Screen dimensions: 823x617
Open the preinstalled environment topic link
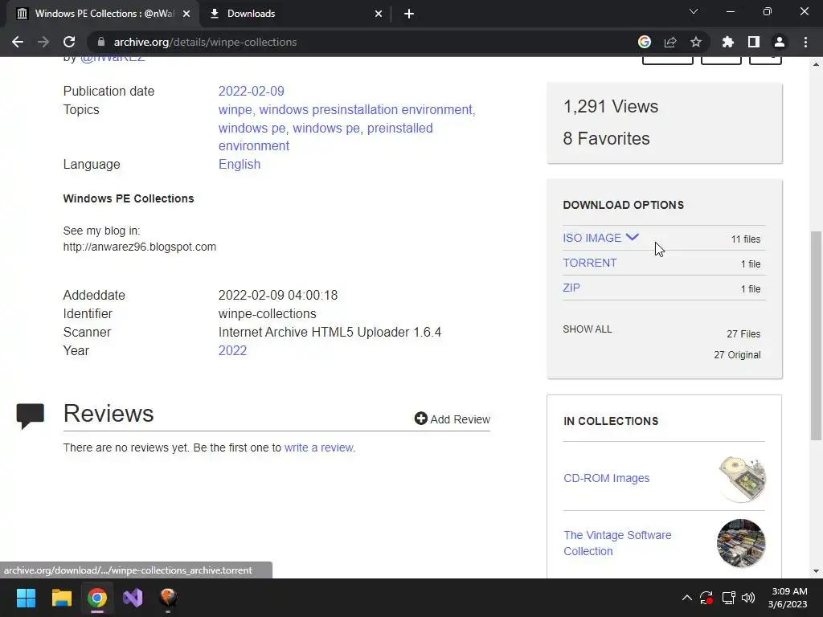click(x=326, y=137)
